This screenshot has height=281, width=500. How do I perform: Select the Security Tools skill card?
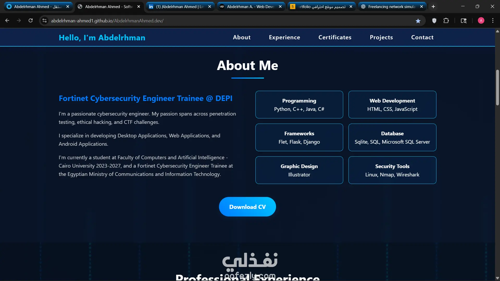(392, 170)
